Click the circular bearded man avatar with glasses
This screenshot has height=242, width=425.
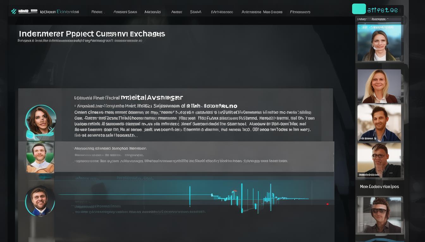(40, 201)
